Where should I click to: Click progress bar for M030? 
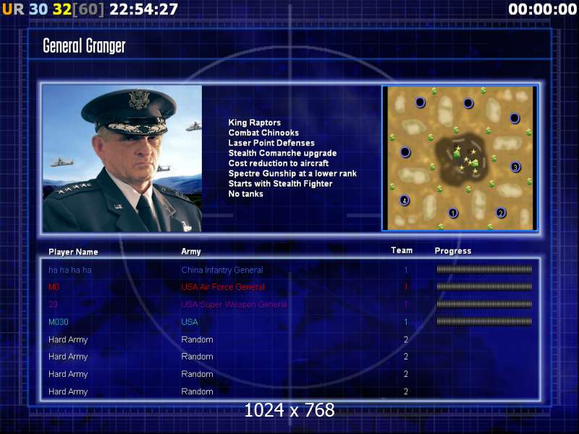(x=484, y=321)
